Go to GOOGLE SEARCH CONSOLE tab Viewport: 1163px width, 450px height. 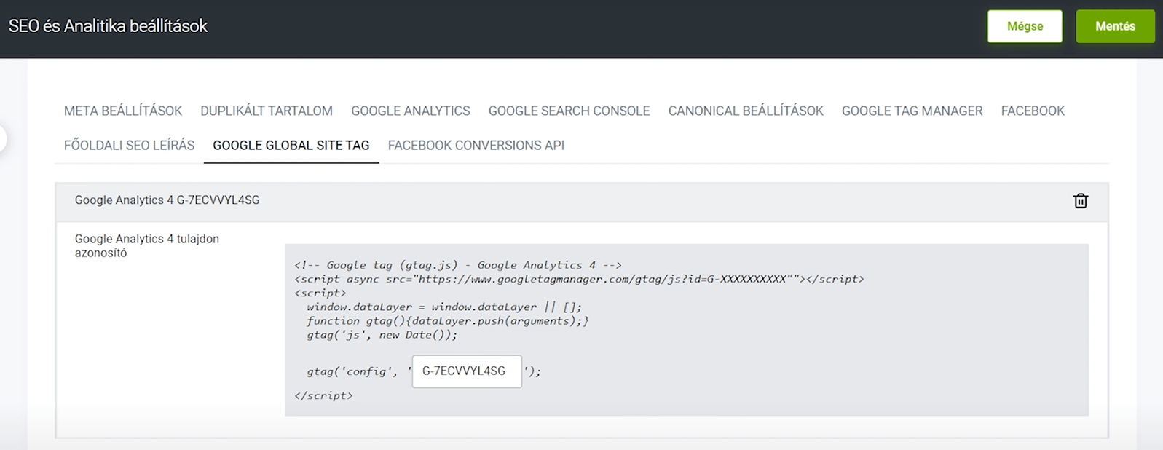tap(569, 111)
